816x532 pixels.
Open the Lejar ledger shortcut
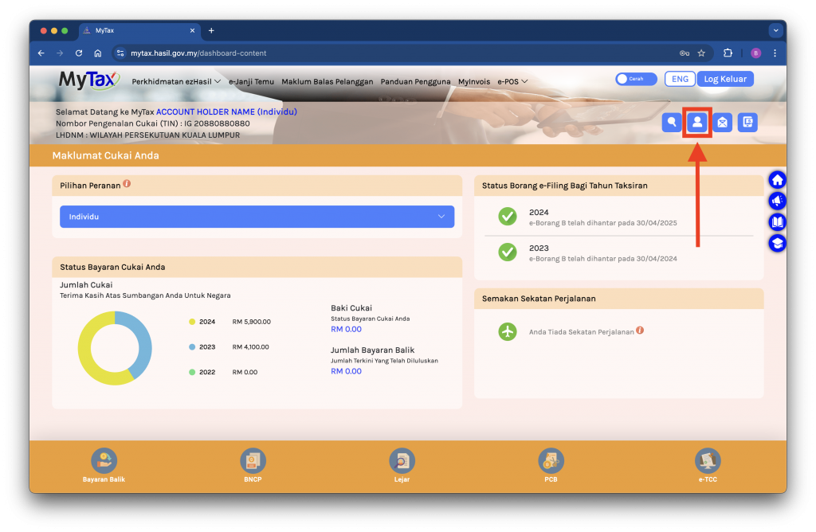tap(402, 460)
